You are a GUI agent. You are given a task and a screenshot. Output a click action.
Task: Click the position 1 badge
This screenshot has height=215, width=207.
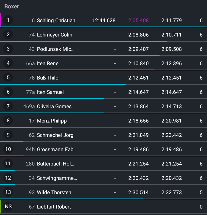(8, 20)
